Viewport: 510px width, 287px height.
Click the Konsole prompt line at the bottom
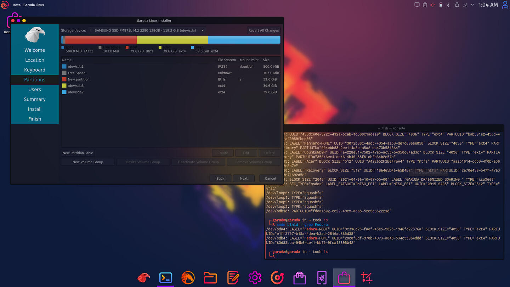tap(384, 256)
